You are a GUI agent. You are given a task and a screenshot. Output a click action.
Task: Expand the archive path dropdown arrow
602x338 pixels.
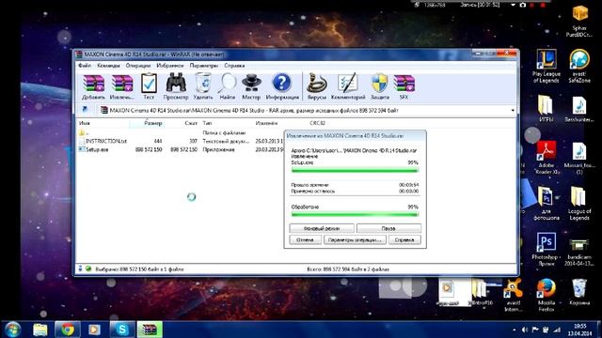[x=513, y=111]
